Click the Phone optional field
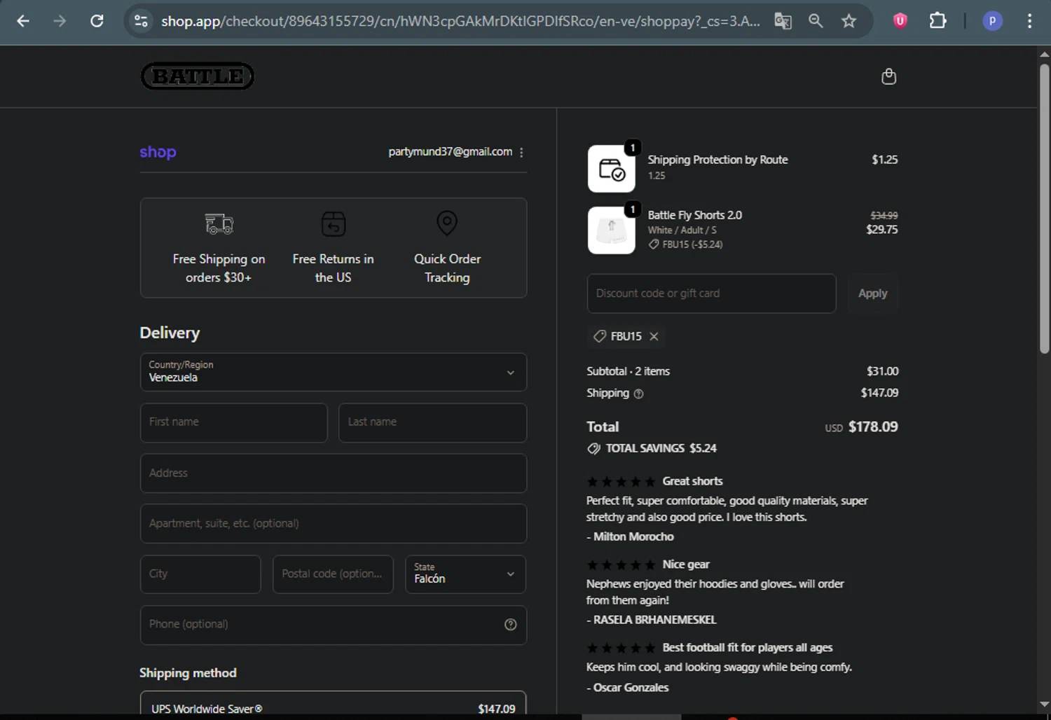The image size is (1051, 720). pos(334,625)
